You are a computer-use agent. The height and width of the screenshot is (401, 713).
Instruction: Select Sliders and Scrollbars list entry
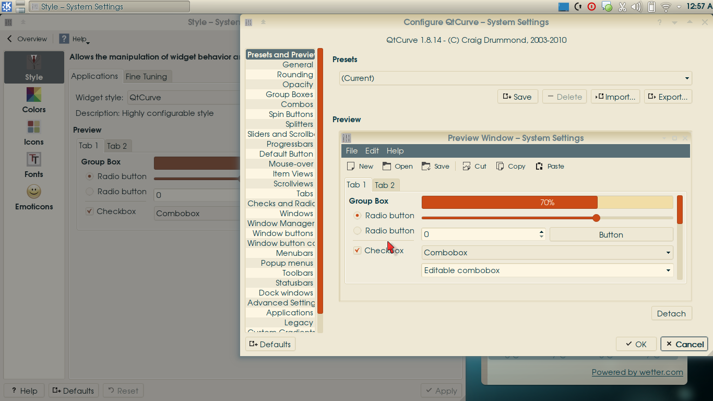pos(280,134)
